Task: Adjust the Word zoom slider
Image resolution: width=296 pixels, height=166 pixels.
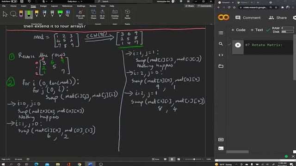Action: tap(194, 159)
